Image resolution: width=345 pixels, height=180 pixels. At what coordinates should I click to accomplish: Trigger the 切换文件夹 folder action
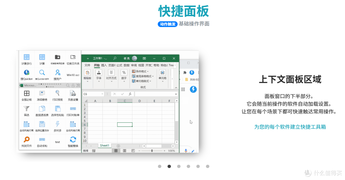[73, 59]
